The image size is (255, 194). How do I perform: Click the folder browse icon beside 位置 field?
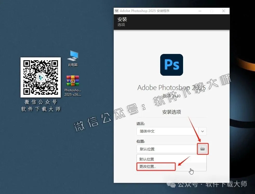[x=203, y=149]
